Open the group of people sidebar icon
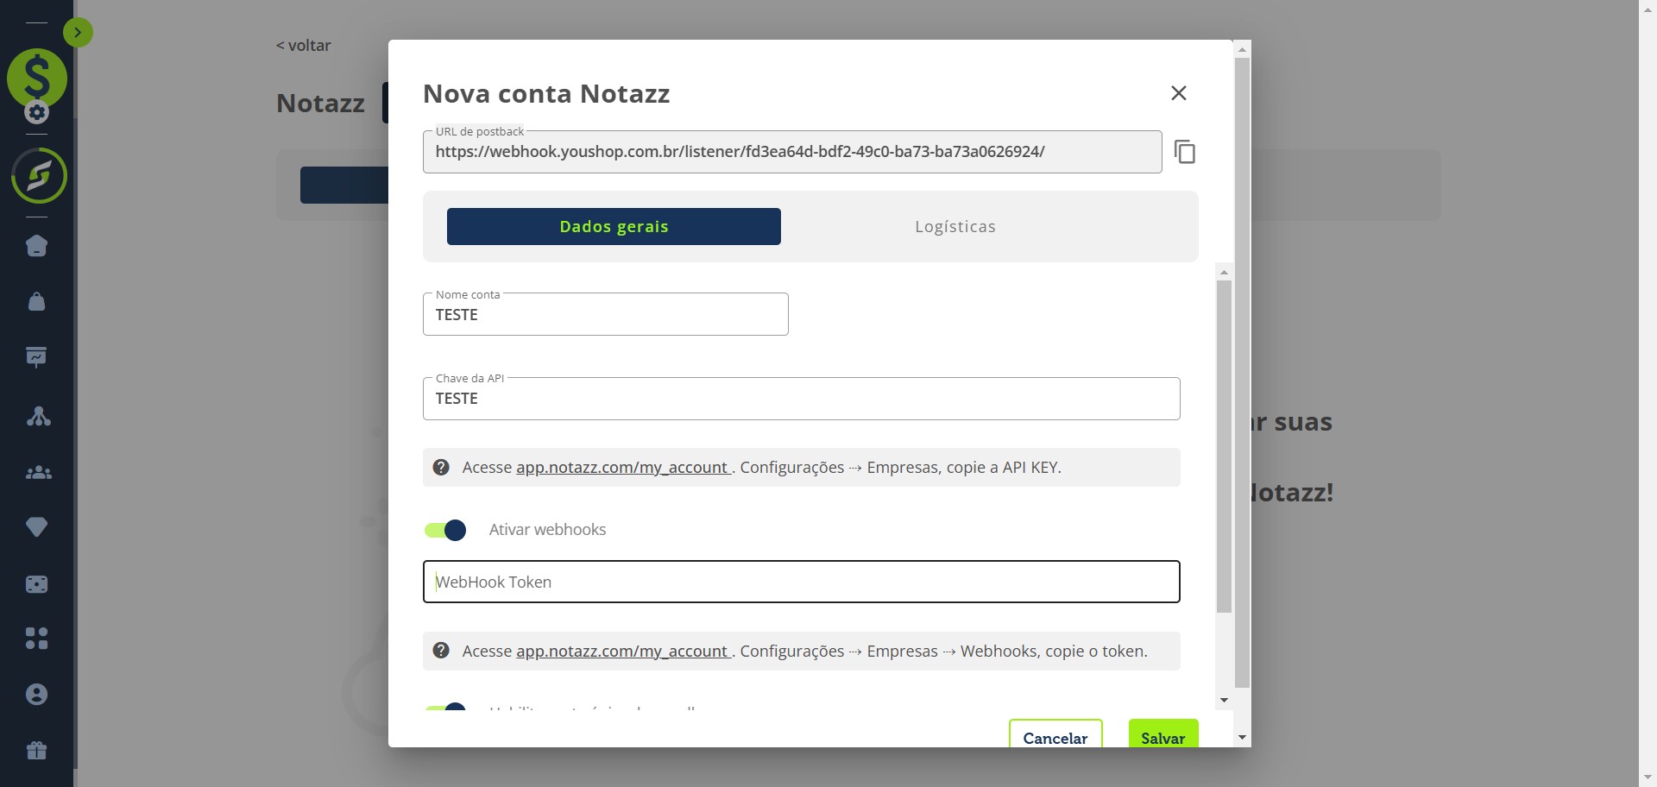 38,473
